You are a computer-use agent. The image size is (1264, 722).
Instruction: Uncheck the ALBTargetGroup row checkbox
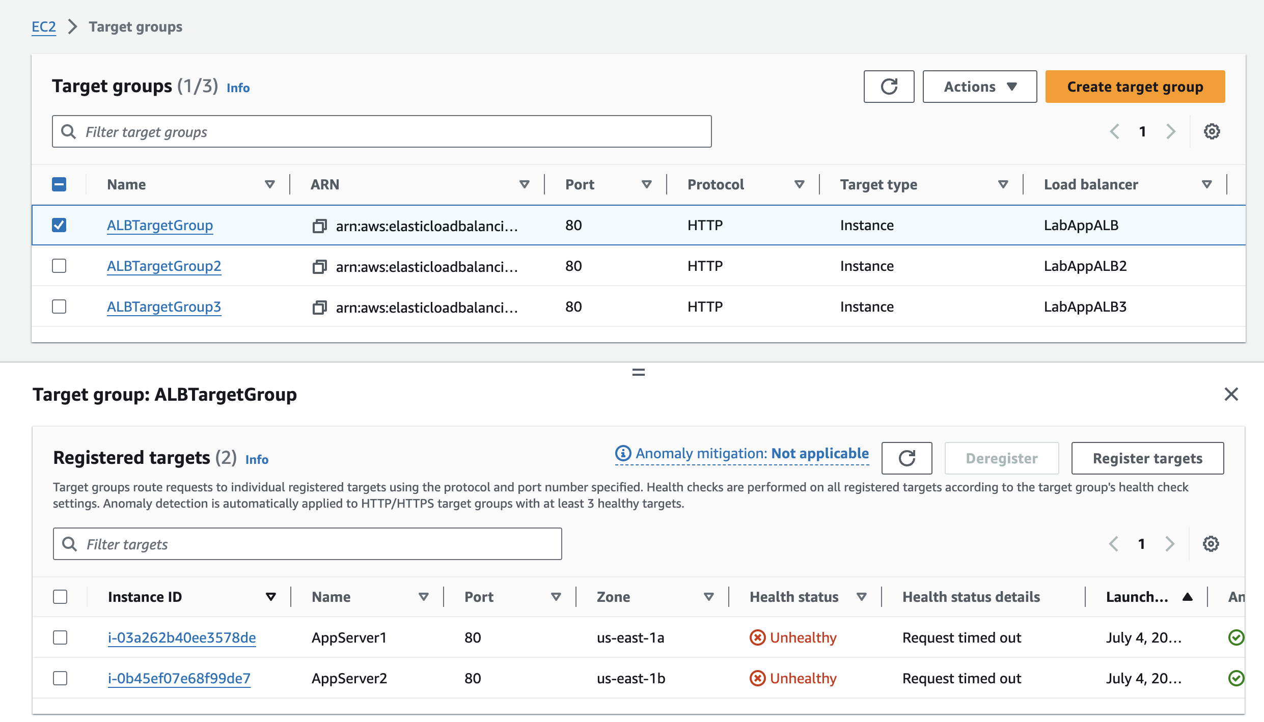tap(59, 225)
